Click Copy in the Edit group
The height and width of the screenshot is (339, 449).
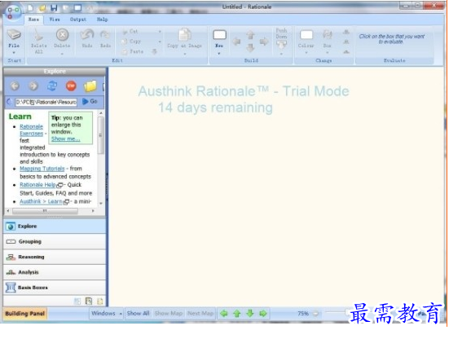coord(131,42)
